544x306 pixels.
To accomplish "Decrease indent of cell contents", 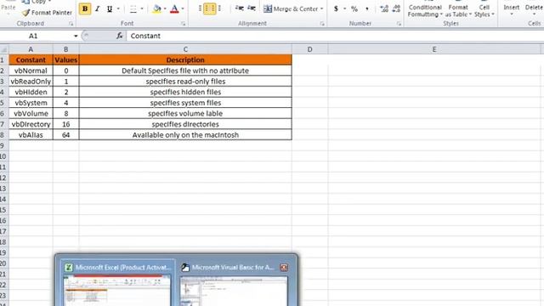I will click(x=239, y=8).
